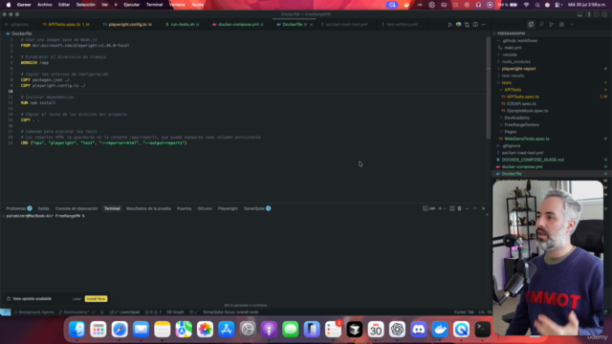Open the Source Control branch icon
The width and height of the screenshot is (612, 344).
551,25
